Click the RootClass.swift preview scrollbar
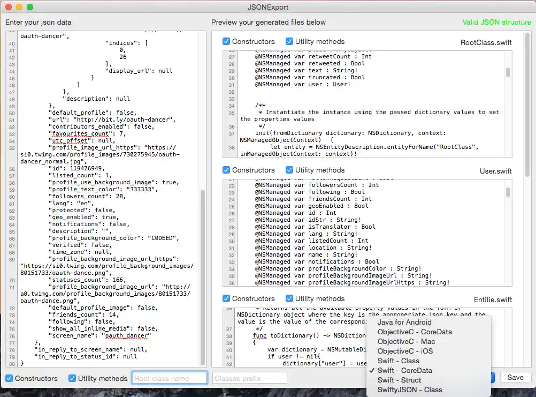 pyautogui.click(x=508, y=72)
